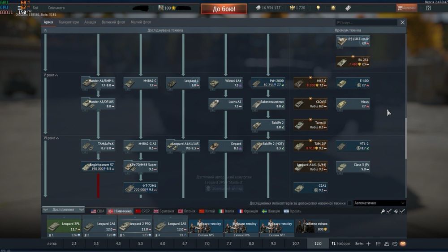Select the PzH 2000 vehicle card
Image resolution: width=448 pixels, height=252 pixels.
(x=268, y=83)
